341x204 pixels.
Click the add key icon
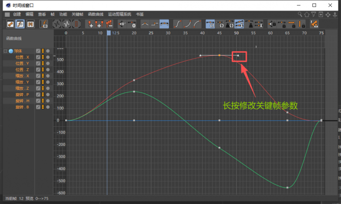point(90,24)
